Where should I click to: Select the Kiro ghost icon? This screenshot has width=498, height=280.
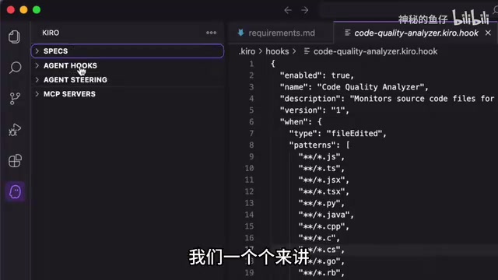pos(15,192)
